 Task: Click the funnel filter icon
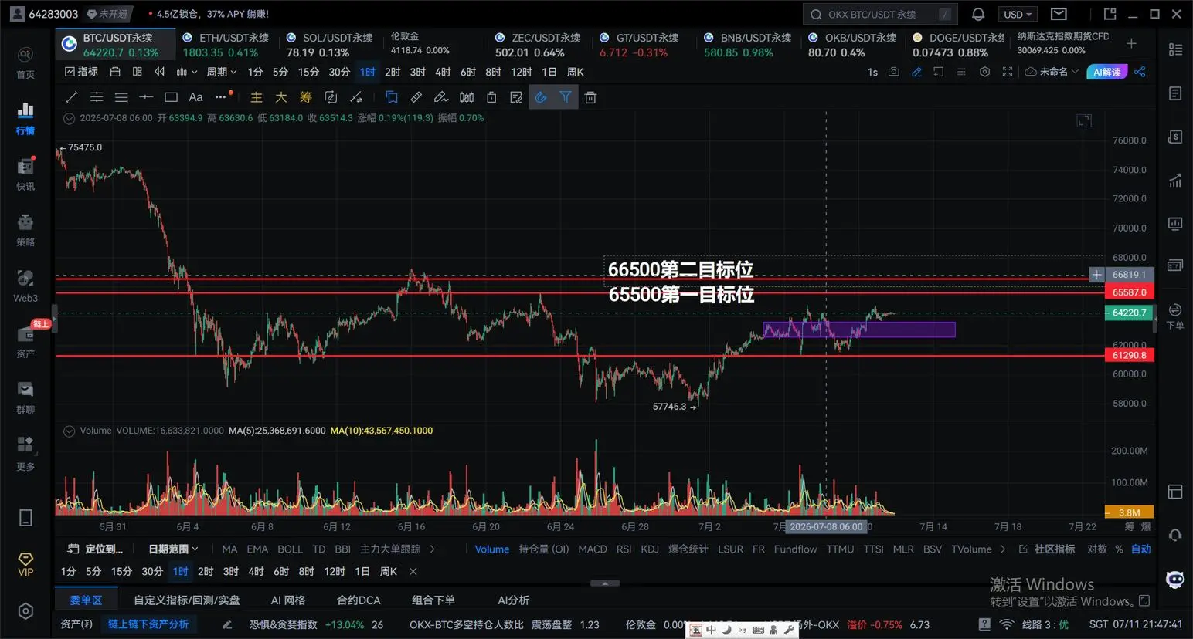click(566, 97)
